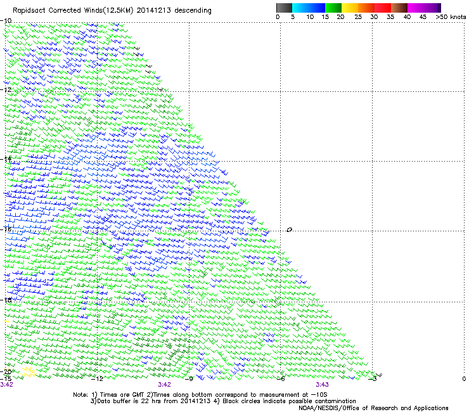Click the green 15-20 knots color swatch

333,8
